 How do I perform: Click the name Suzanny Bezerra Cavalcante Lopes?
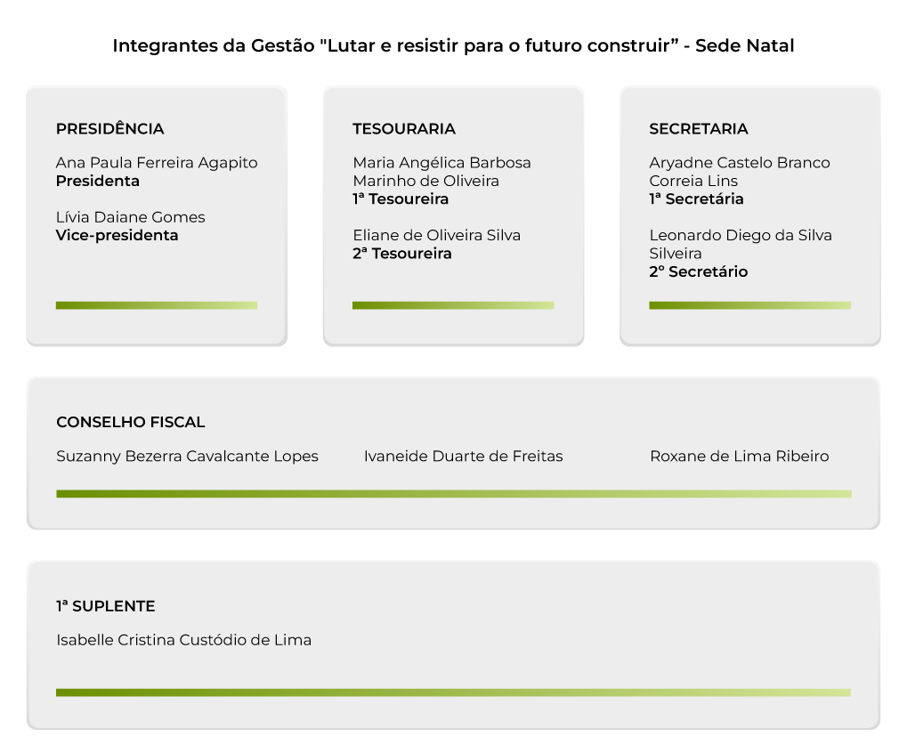[x=187, y=457]
